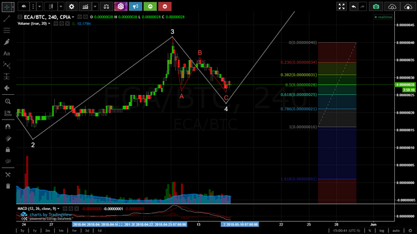
Task: Open ECA/BTC series format settings
Action: coord(85,17)
